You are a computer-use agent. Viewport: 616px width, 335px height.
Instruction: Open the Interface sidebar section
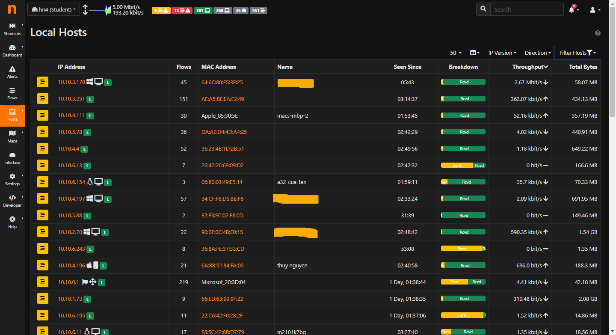pyautogui.click(x=12, y=158)
